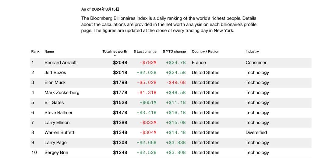Open Elon Musk's profile
The width and height of the screenshot is (329, 158).
(55, 83)
